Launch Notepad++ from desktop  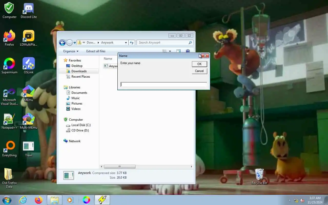tap(9, 121)
